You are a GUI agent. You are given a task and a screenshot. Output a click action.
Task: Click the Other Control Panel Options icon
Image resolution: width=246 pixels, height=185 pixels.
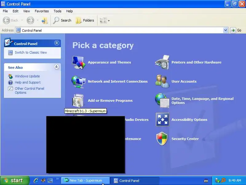click(10, 89)
